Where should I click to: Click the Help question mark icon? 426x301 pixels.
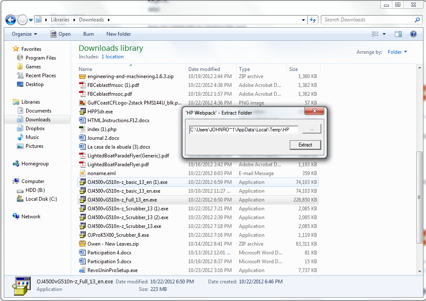[x=413, y=34]
